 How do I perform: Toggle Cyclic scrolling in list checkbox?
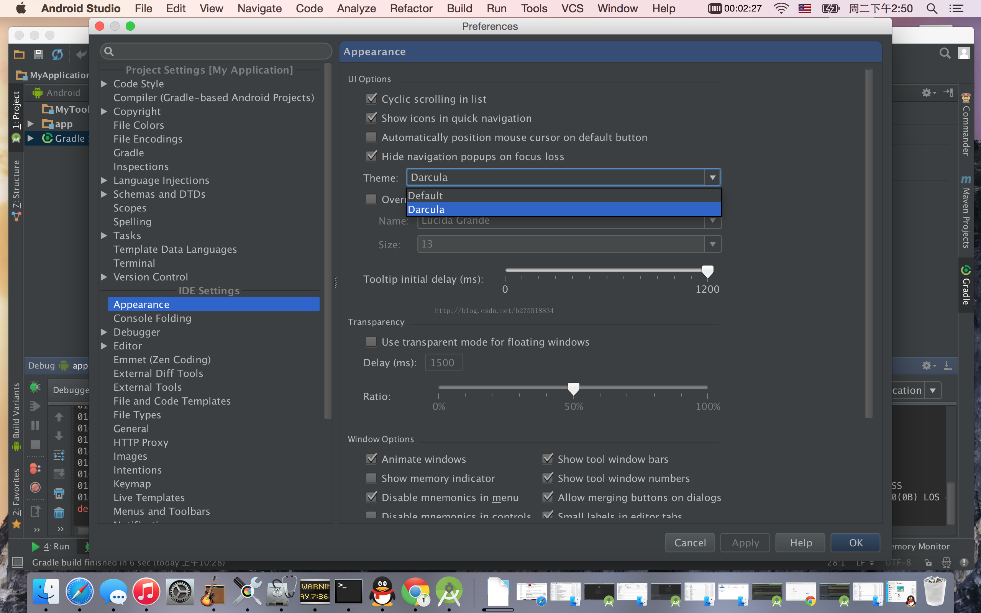pyautogui.click(x=371, y=98)
